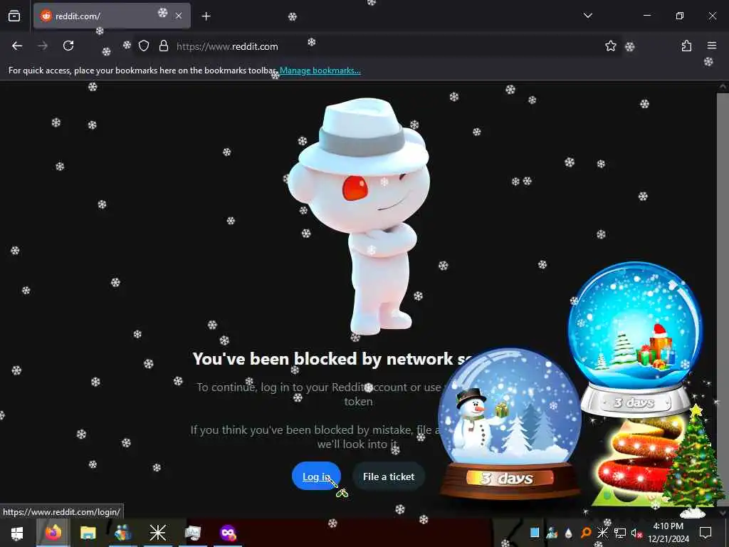Open a new tab with plus button
Screen dimensions: 729x547
[206, 16]
